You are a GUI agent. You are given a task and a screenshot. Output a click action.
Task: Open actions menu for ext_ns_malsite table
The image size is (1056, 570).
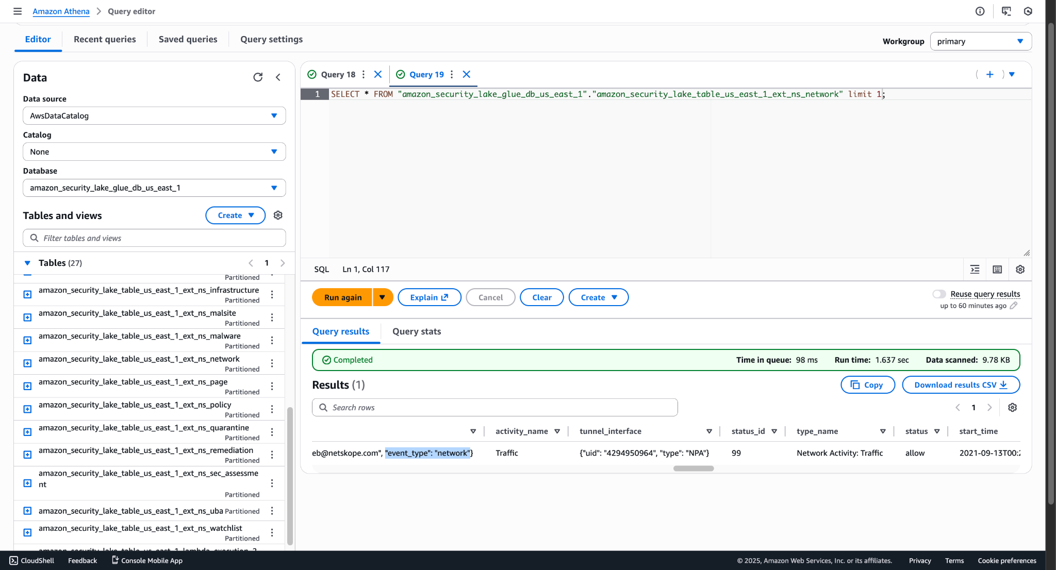(272, 317)
